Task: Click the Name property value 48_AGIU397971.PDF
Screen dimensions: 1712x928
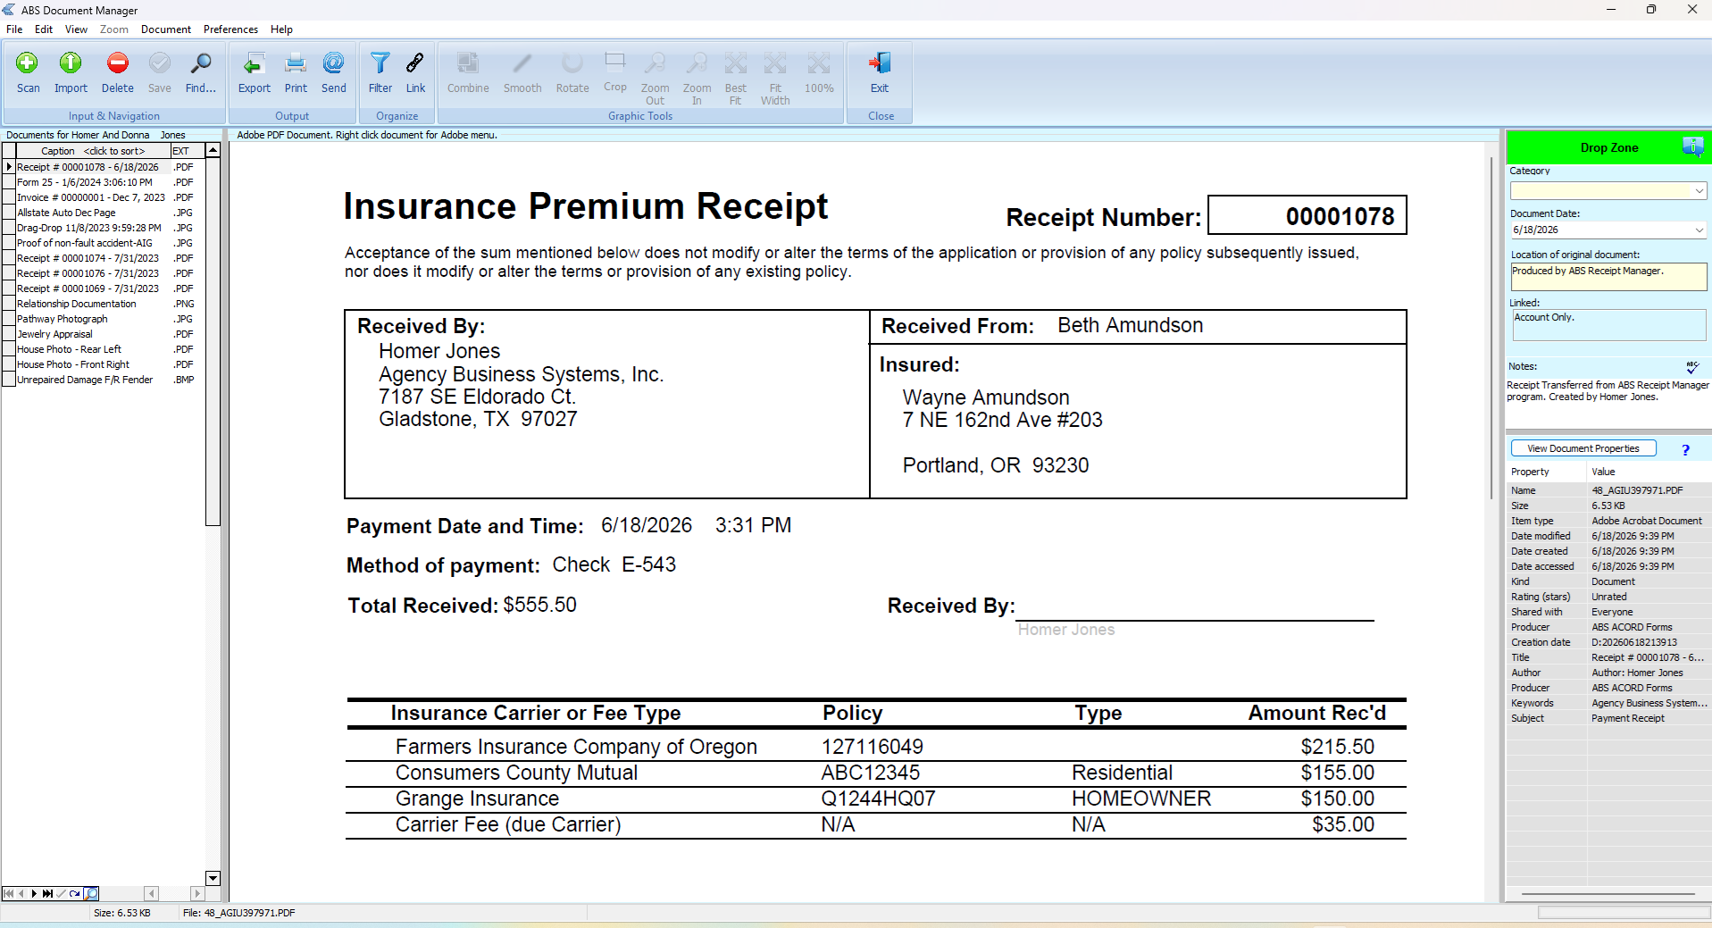Action: [1637, 490]
